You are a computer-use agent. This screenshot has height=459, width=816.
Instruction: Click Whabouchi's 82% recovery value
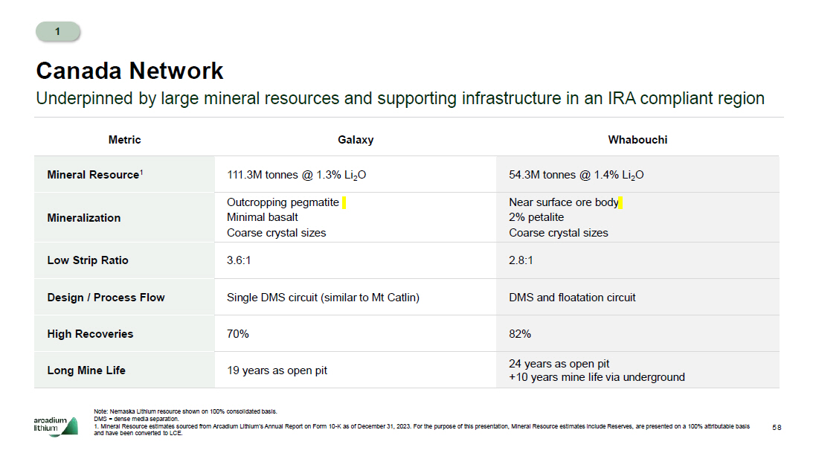[x=520, y=334]
